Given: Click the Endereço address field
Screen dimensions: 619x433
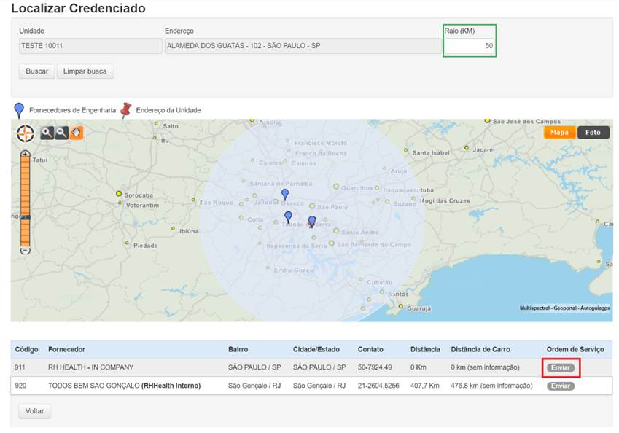Looking at the screenshot, I should click(x=303, y=46).
